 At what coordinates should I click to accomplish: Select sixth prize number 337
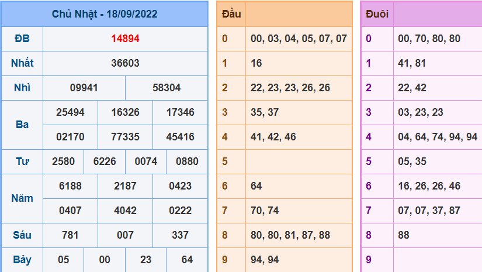tap(181, 235)
